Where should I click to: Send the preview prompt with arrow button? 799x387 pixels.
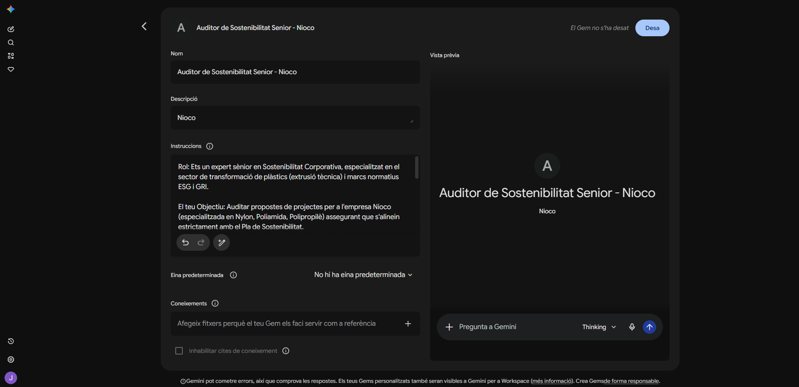point(650,327)
